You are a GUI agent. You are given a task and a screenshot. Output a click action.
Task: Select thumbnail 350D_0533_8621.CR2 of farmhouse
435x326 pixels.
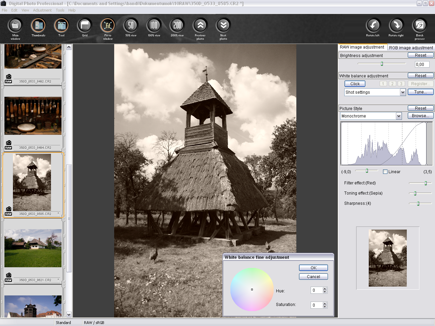[x=33, y=248]
